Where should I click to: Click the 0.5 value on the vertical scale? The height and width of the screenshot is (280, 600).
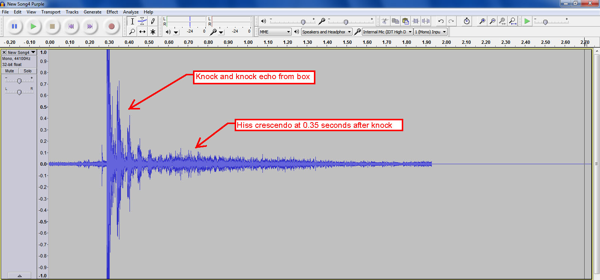[x=44, y=107]
